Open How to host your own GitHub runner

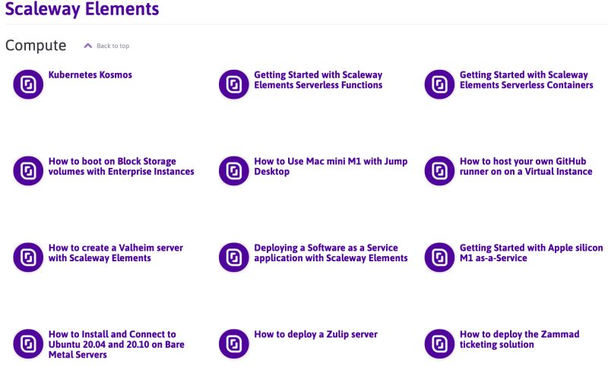(526, 166)
